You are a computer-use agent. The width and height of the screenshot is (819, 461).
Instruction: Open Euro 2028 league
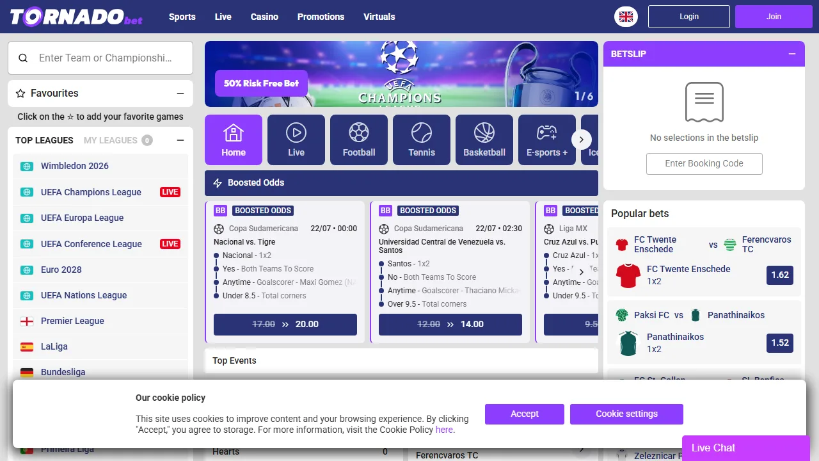[100, 270]
